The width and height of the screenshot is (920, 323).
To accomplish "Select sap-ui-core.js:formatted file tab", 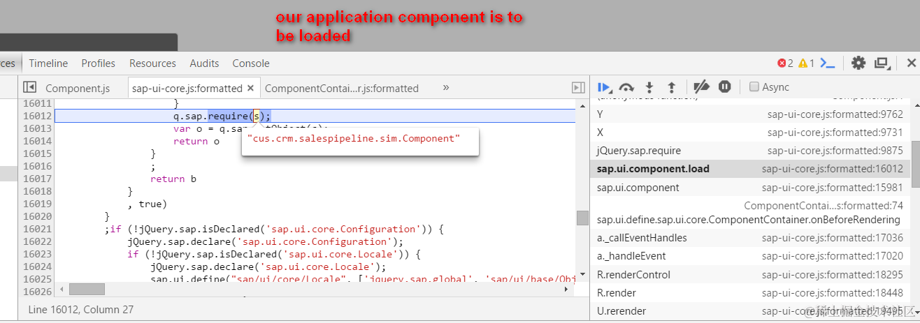I will tap(187, 88).
